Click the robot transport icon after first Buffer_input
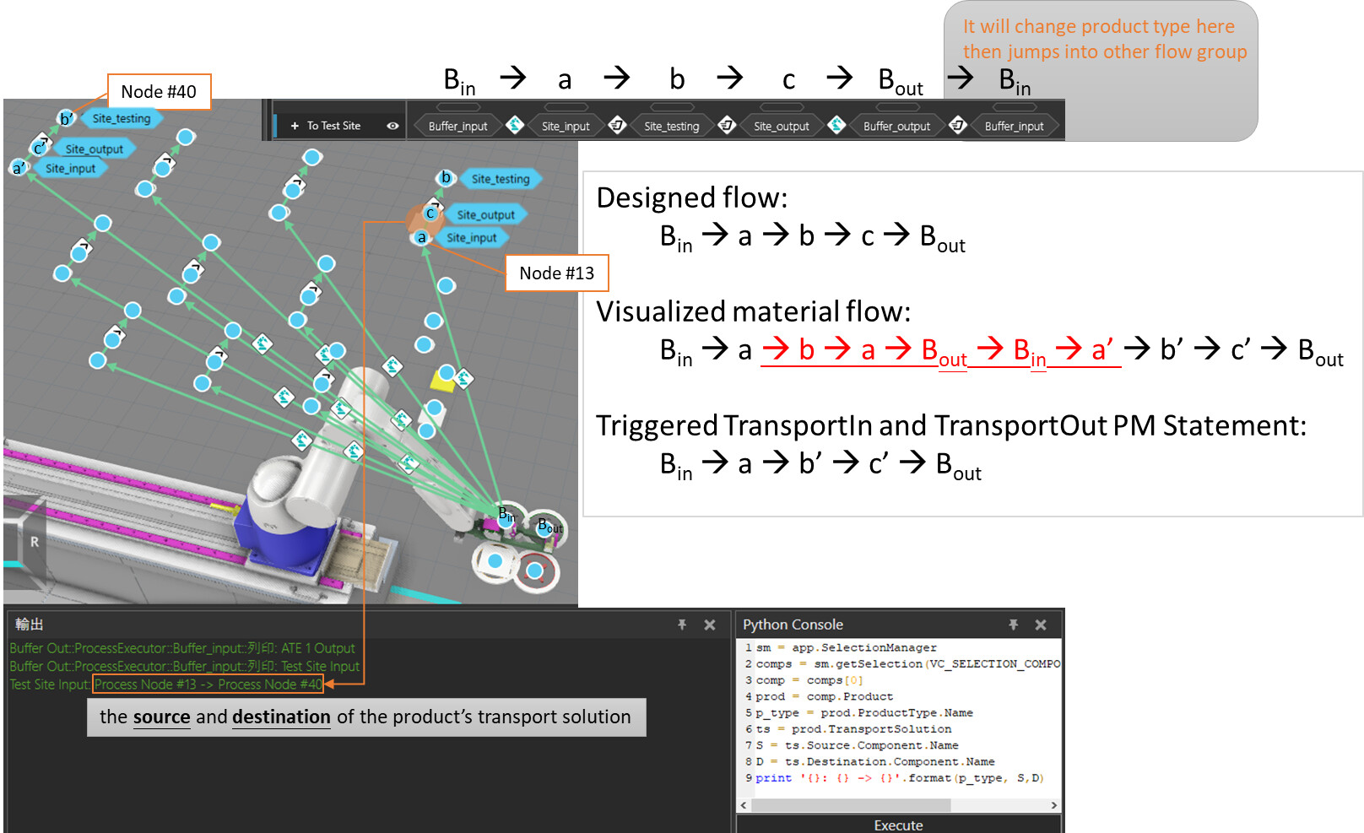The width and height of the screenshot is (1364, 833). click(x=515, y=125)
